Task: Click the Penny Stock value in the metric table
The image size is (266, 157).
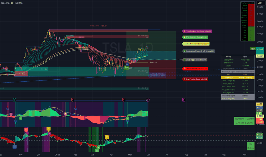Action: point(245,60)
